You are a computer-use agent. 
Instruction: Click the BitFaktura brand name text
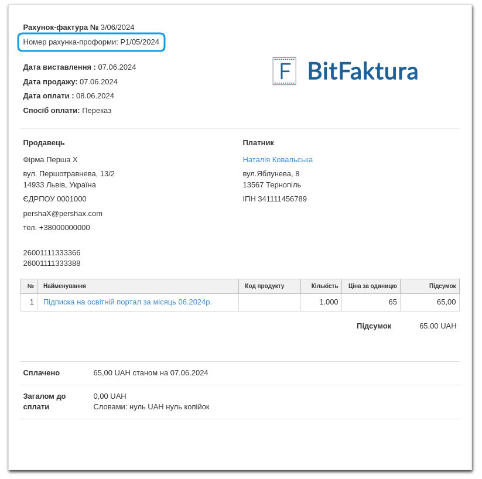point(363,71)
